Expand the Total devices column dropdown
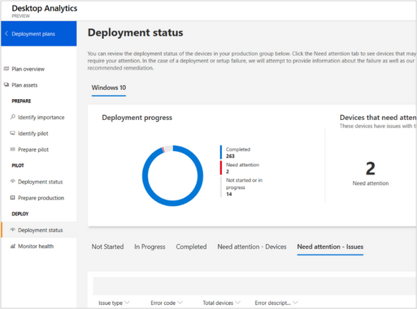This screenshot has height=309, width=417. pyautogui.click(x=238, y=302)
